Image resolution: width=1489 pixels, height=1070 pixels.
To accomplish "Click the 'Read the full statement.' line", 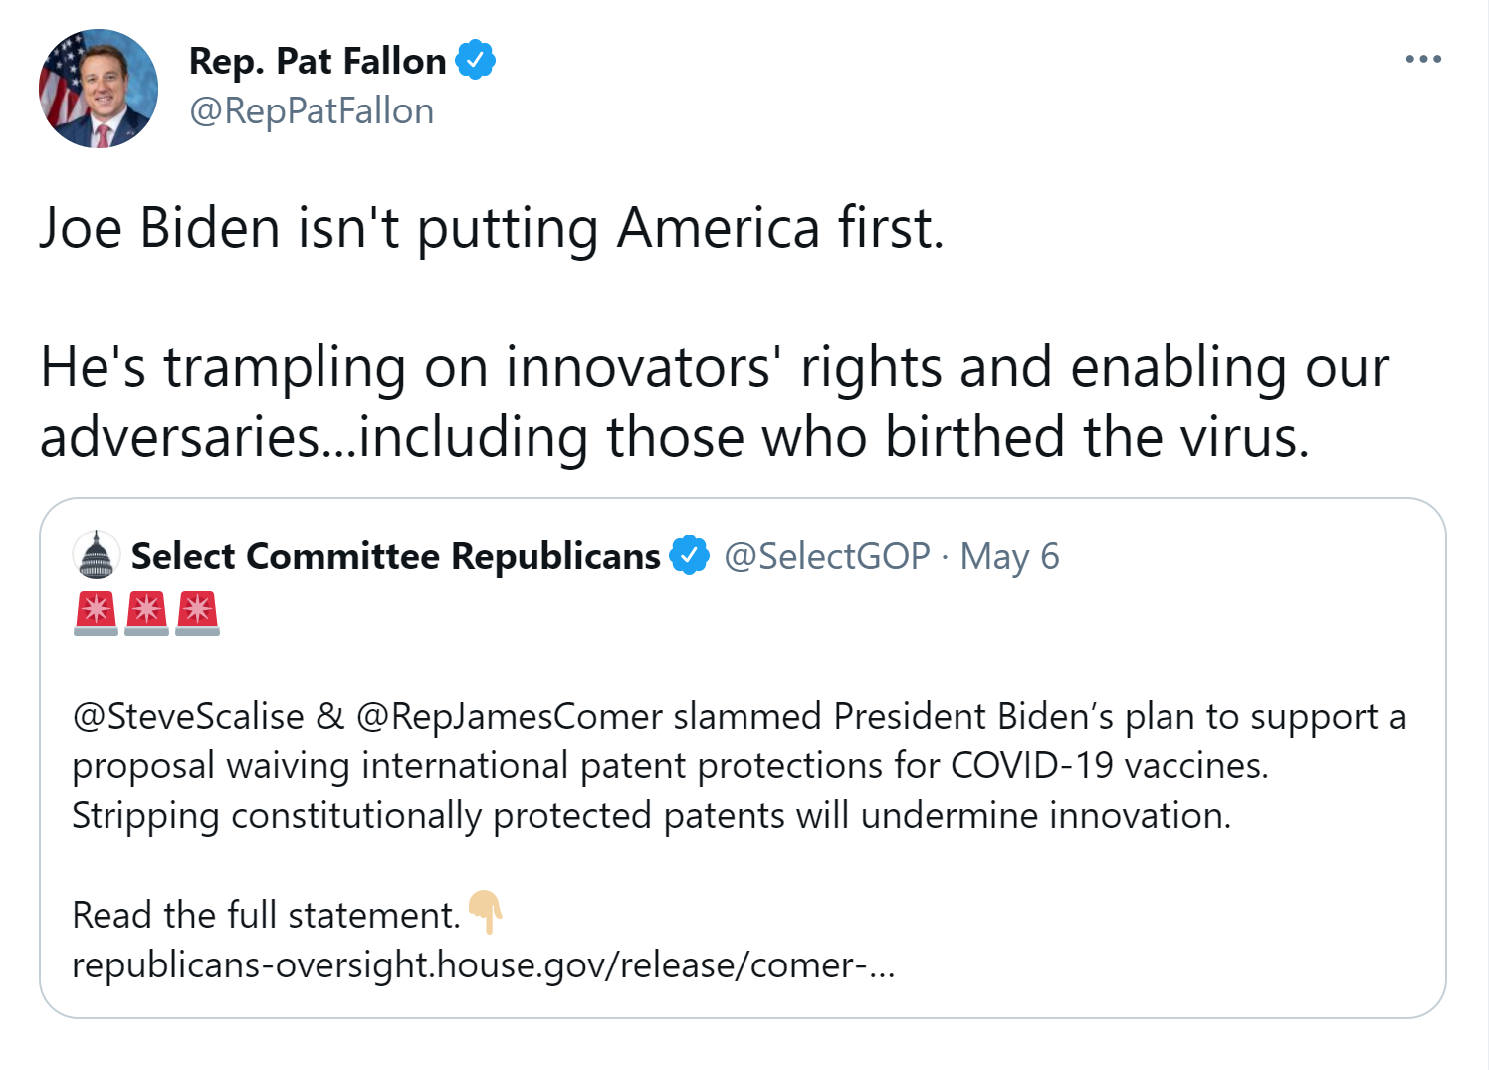I will 267,915.
